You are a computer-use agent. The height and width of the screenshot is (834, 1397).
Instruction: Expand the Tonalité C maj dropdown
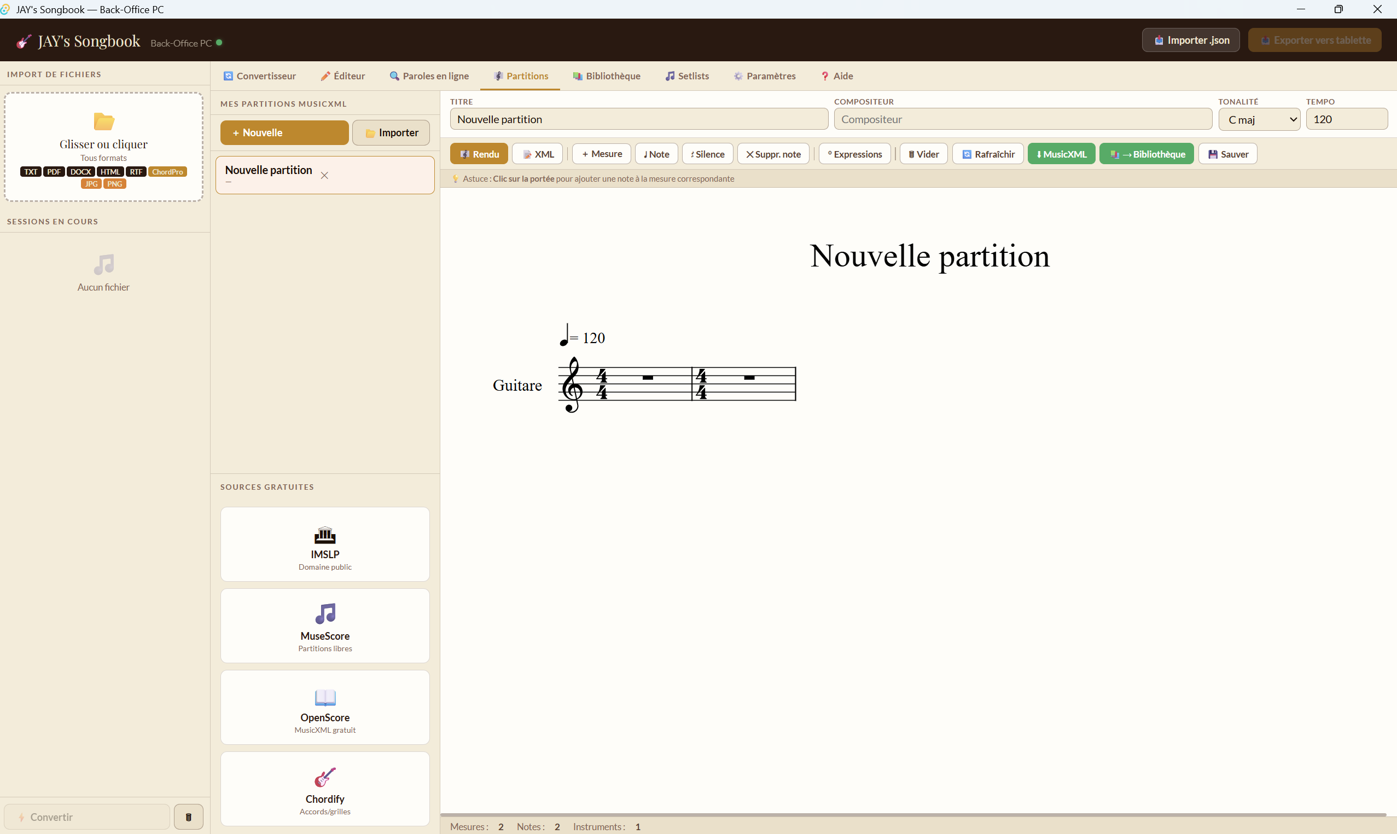click(x=1259, y=119)
